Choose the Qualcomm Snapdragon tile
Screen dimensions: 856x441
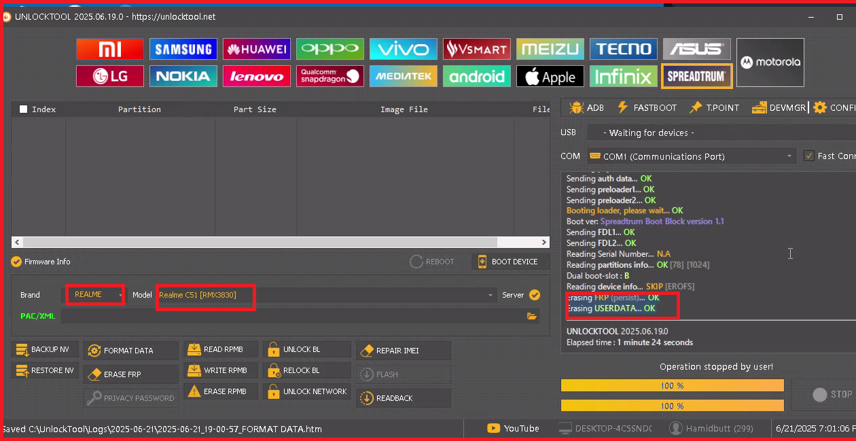[329, 76]
